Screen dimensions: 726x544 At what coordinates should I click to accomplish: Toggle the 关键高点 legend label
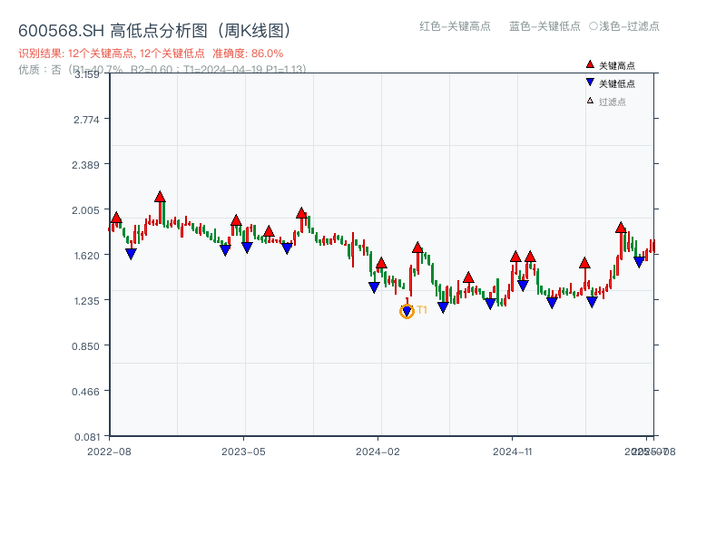pyautogui.click(x=617, y=65)
